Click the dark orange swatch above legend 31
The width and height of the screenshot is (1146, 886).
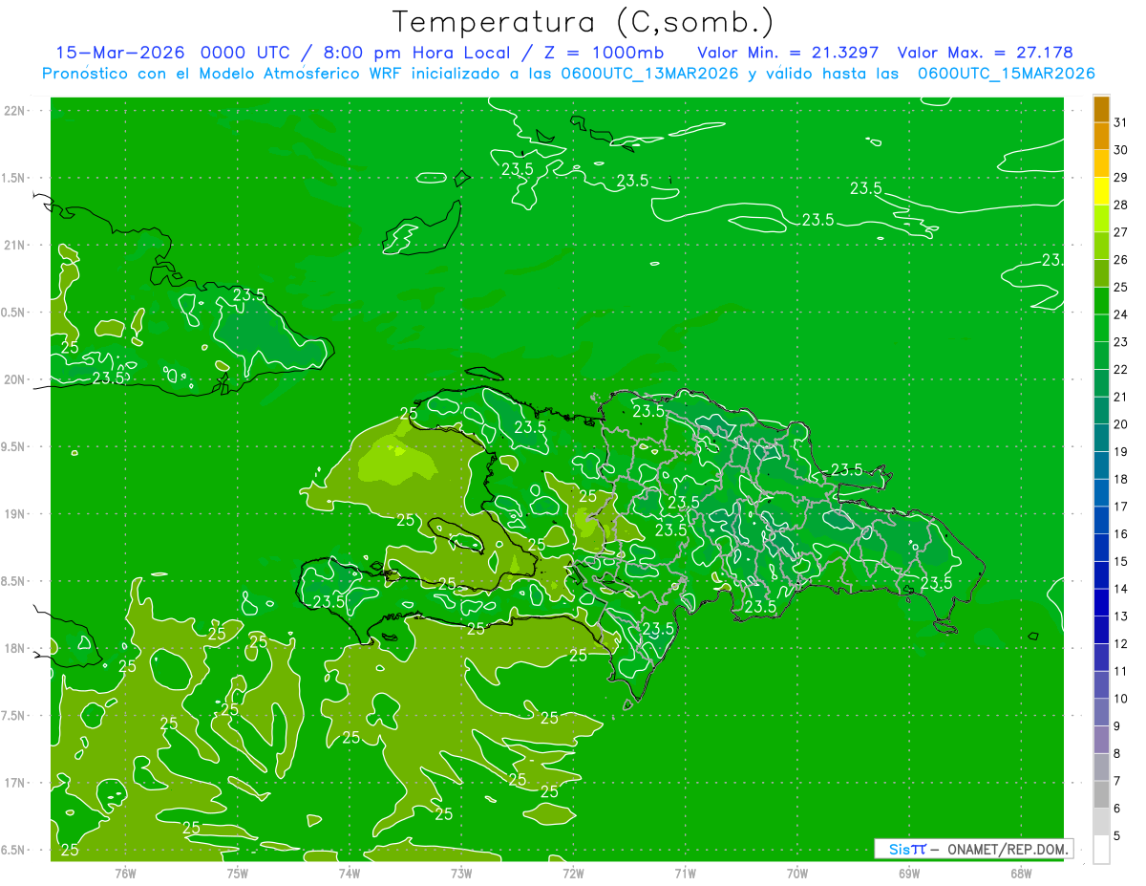coord(1101,109)
